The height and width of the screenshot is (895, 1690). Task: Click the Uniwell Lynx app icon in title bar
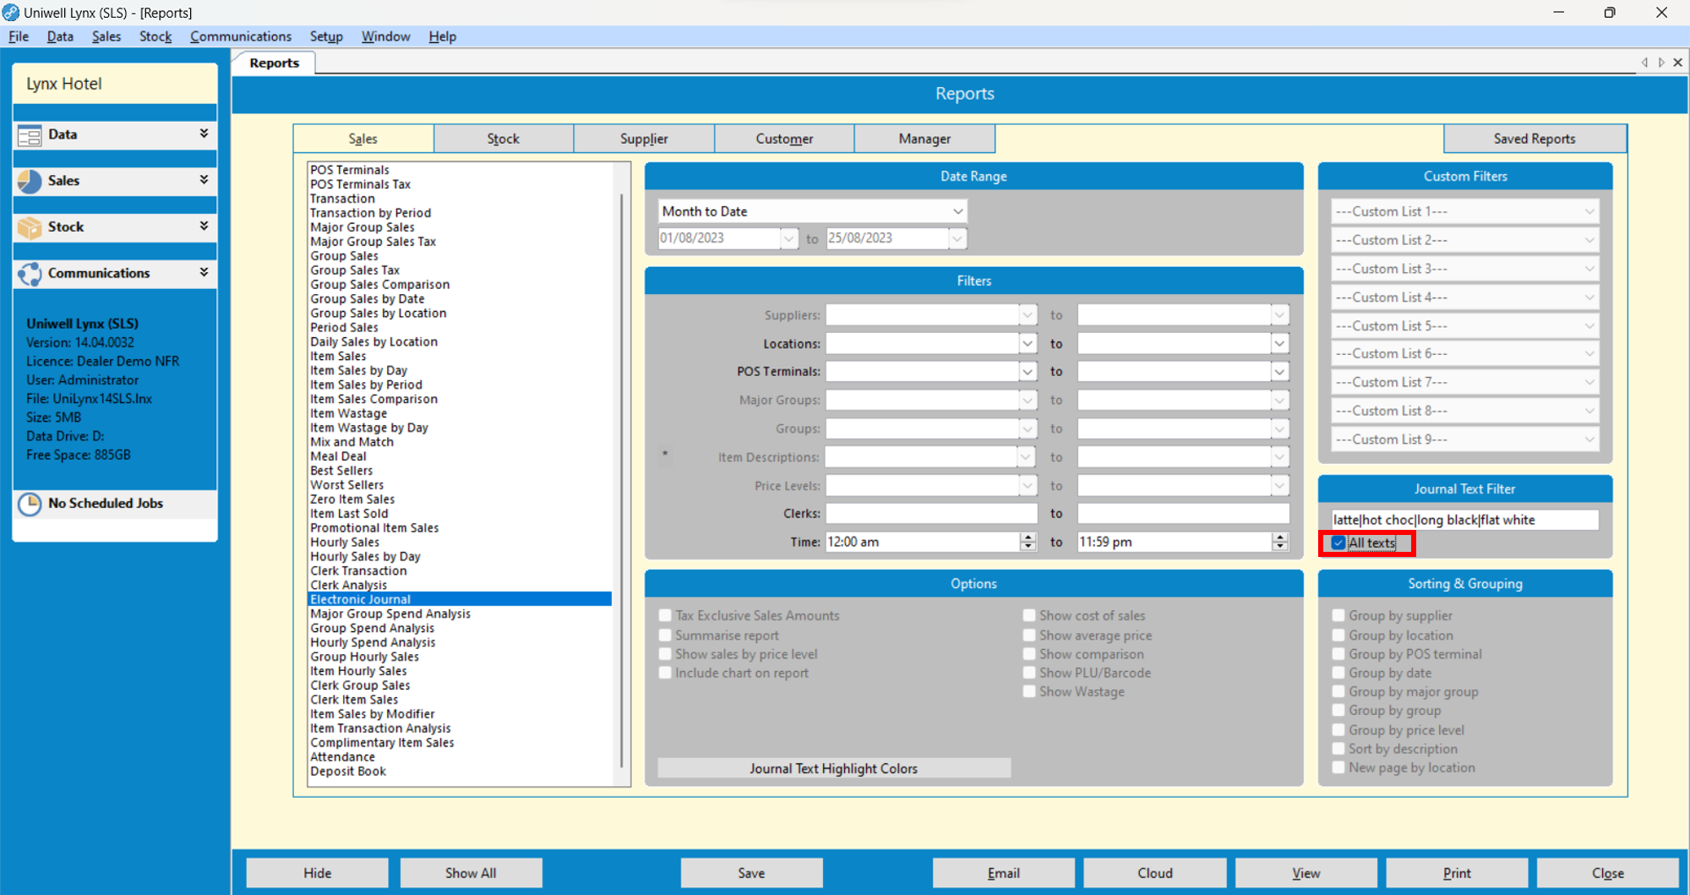pos(11,12)
